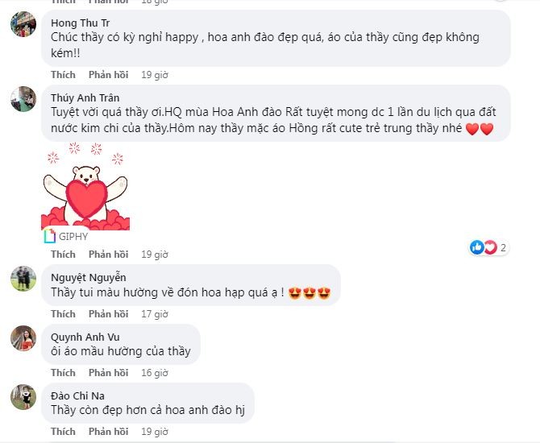540x443 pixels.
Task: Reply to Quynh Anh Vu's comment
Action: coord(109,373)
